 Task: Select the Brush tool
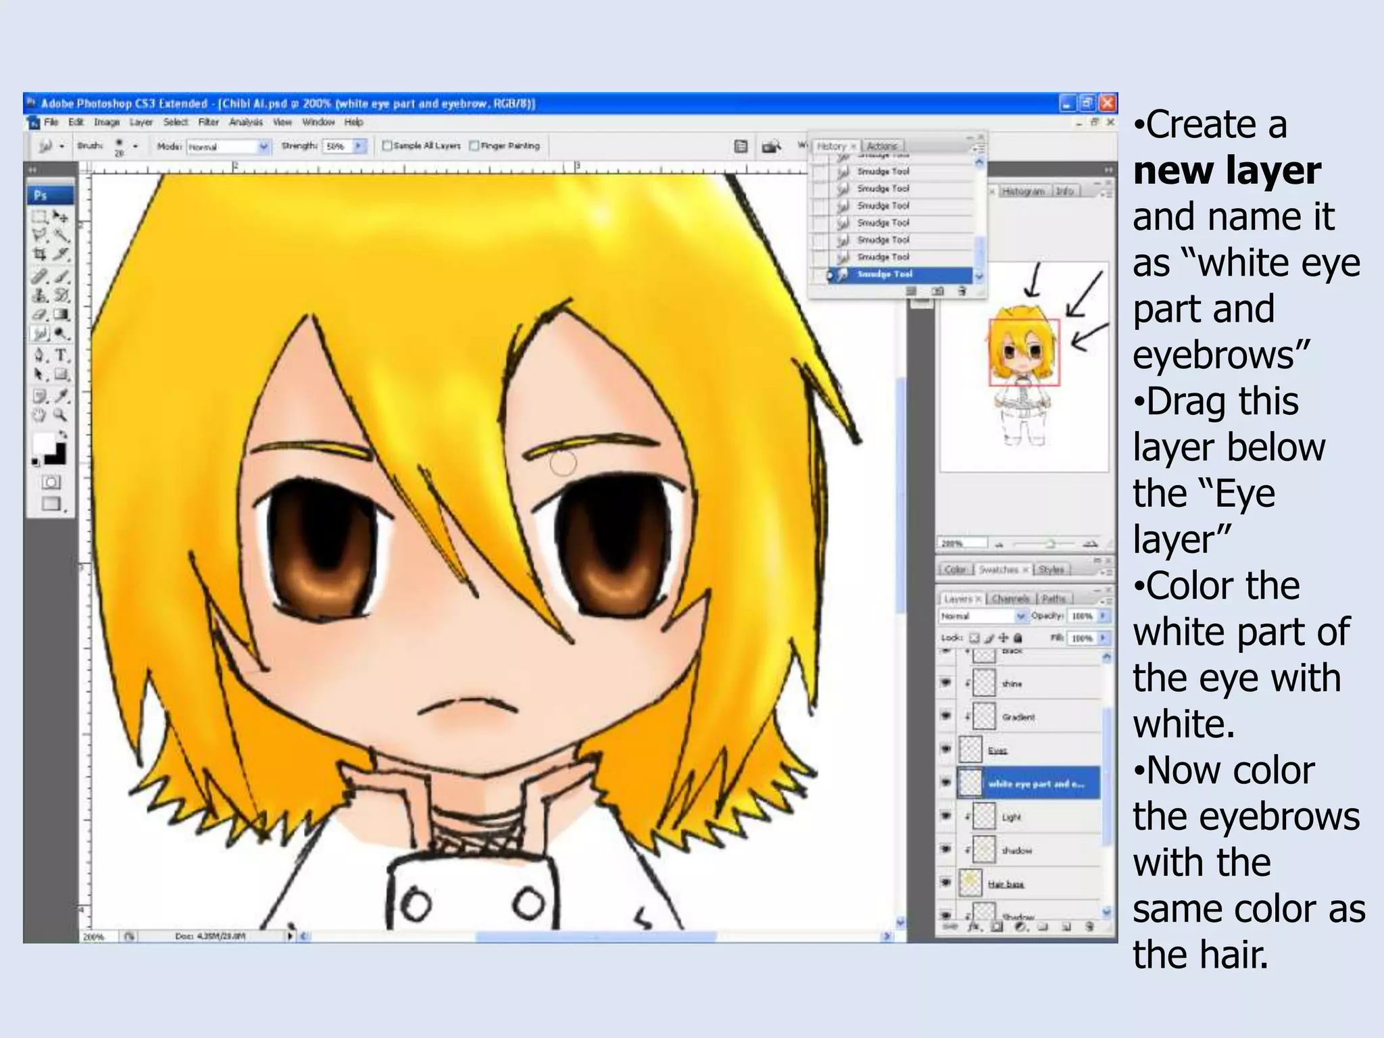[61, 276]
